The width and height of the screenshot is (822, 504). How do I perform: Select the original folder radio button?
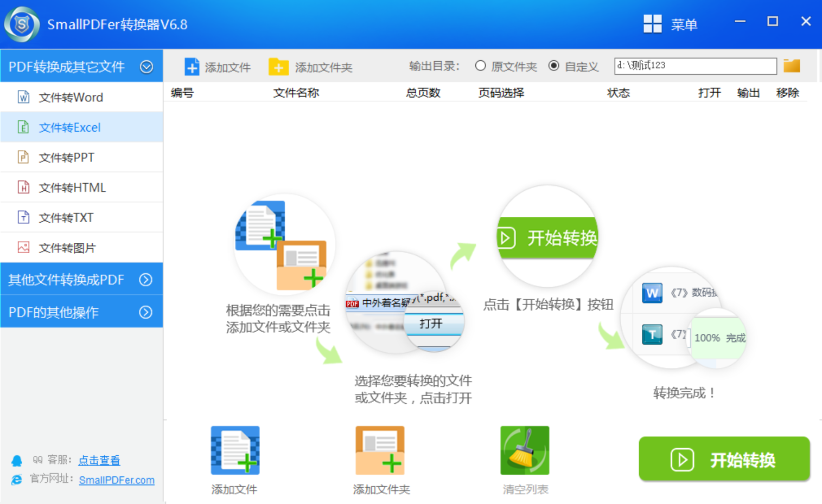pyautogui.click(x=480, y=66)
